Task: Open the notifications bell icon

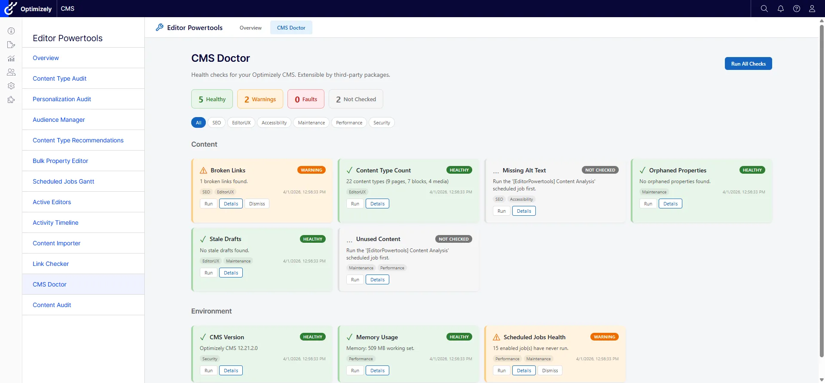Action: pyautogui.click(x=780, y=9)
